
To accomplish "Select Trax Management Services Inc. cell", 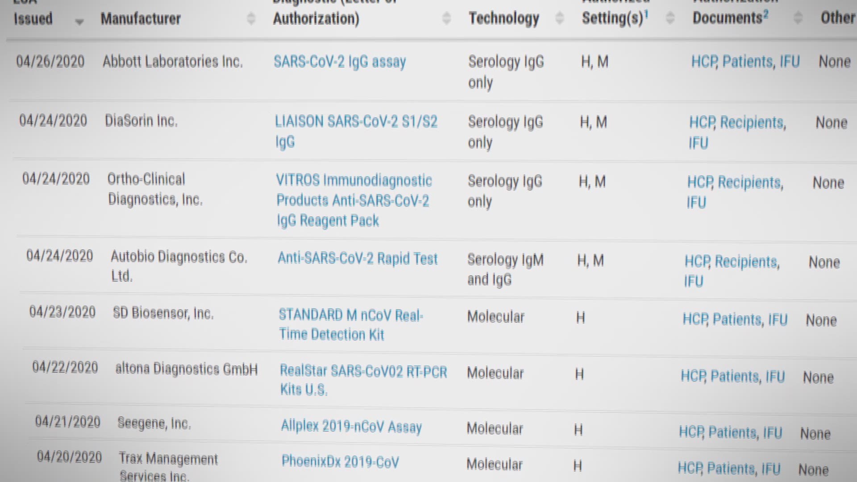I will coord(168,466).
